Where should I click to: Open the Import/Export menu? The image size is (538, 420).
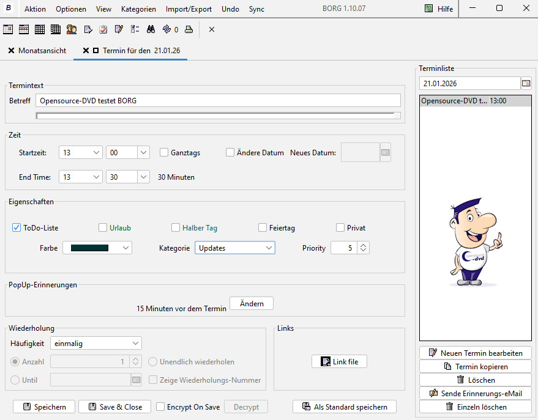click(189, 9)
